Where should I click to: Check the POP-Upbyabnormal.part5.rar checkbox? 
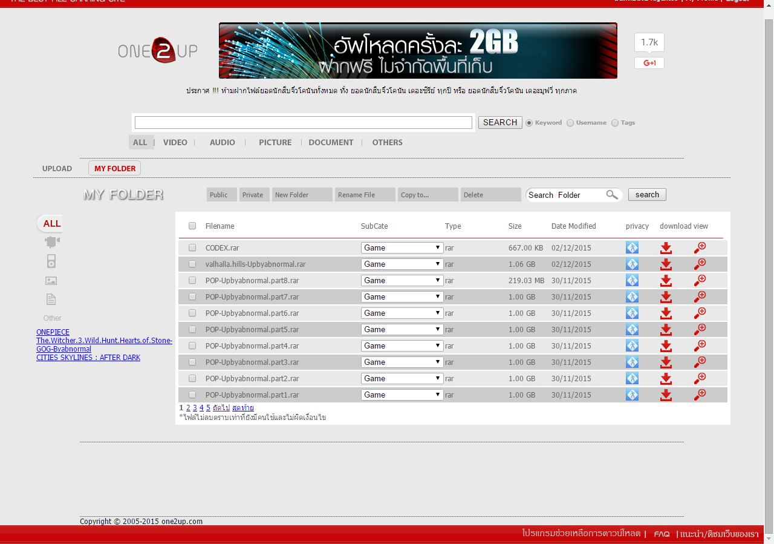192,329
